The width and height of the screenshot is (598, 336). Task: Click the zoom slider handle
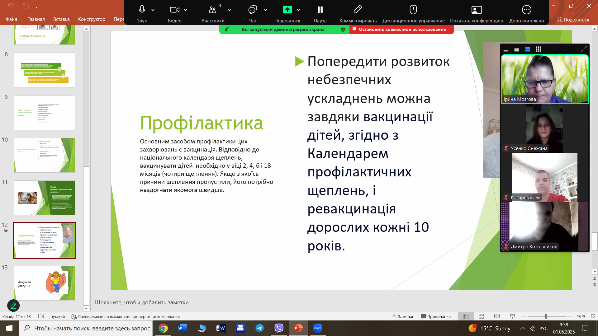546,316
